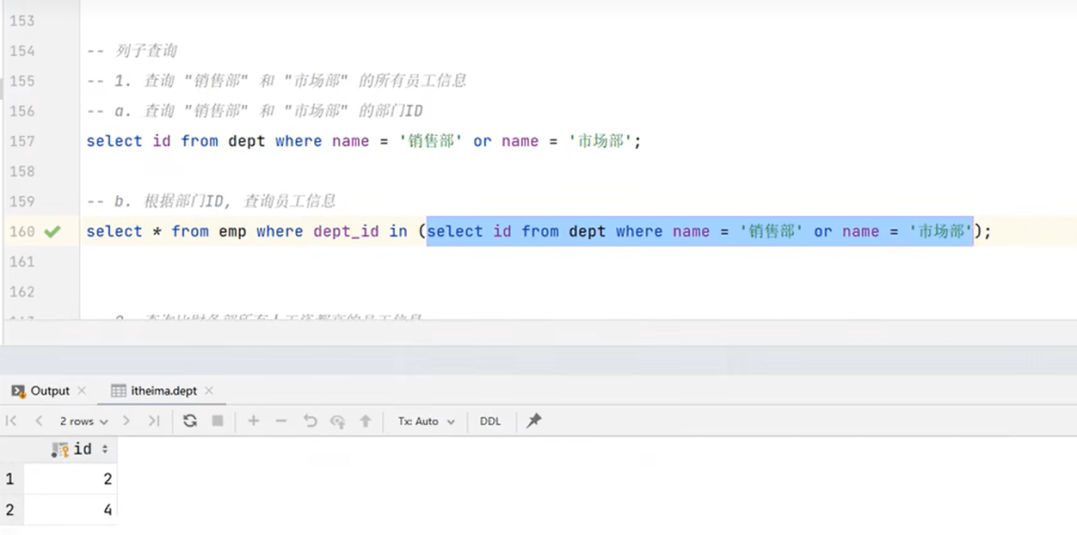Select the cell with value 4
Viewport: 1077px width, 535px height.
(71, 509)
